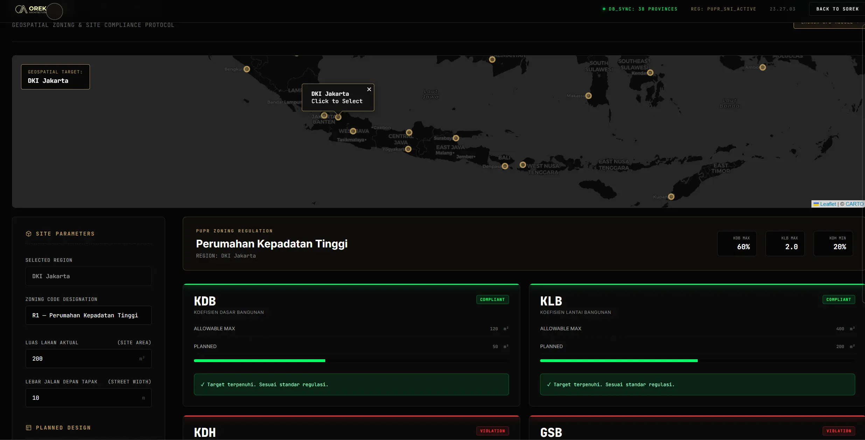This screenshot has width=865, height=440.
Task: Click the Ambon map marker
Action: click(x=762, y=67)
